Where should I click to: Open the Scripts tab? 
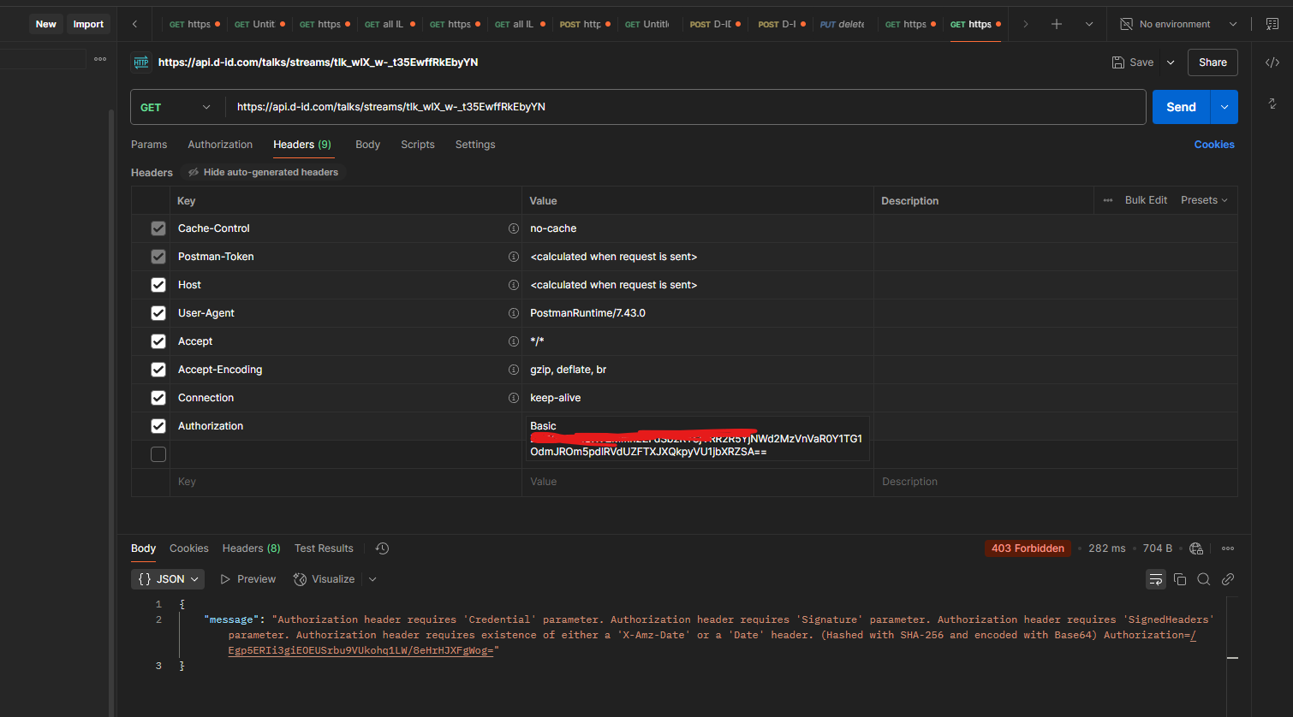(x=418, y=145)
